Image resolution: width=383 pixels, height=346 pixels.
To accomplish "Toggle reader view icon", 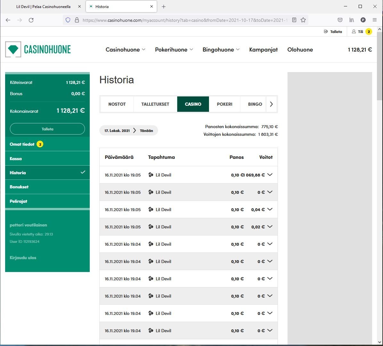I will pos(294,20).
